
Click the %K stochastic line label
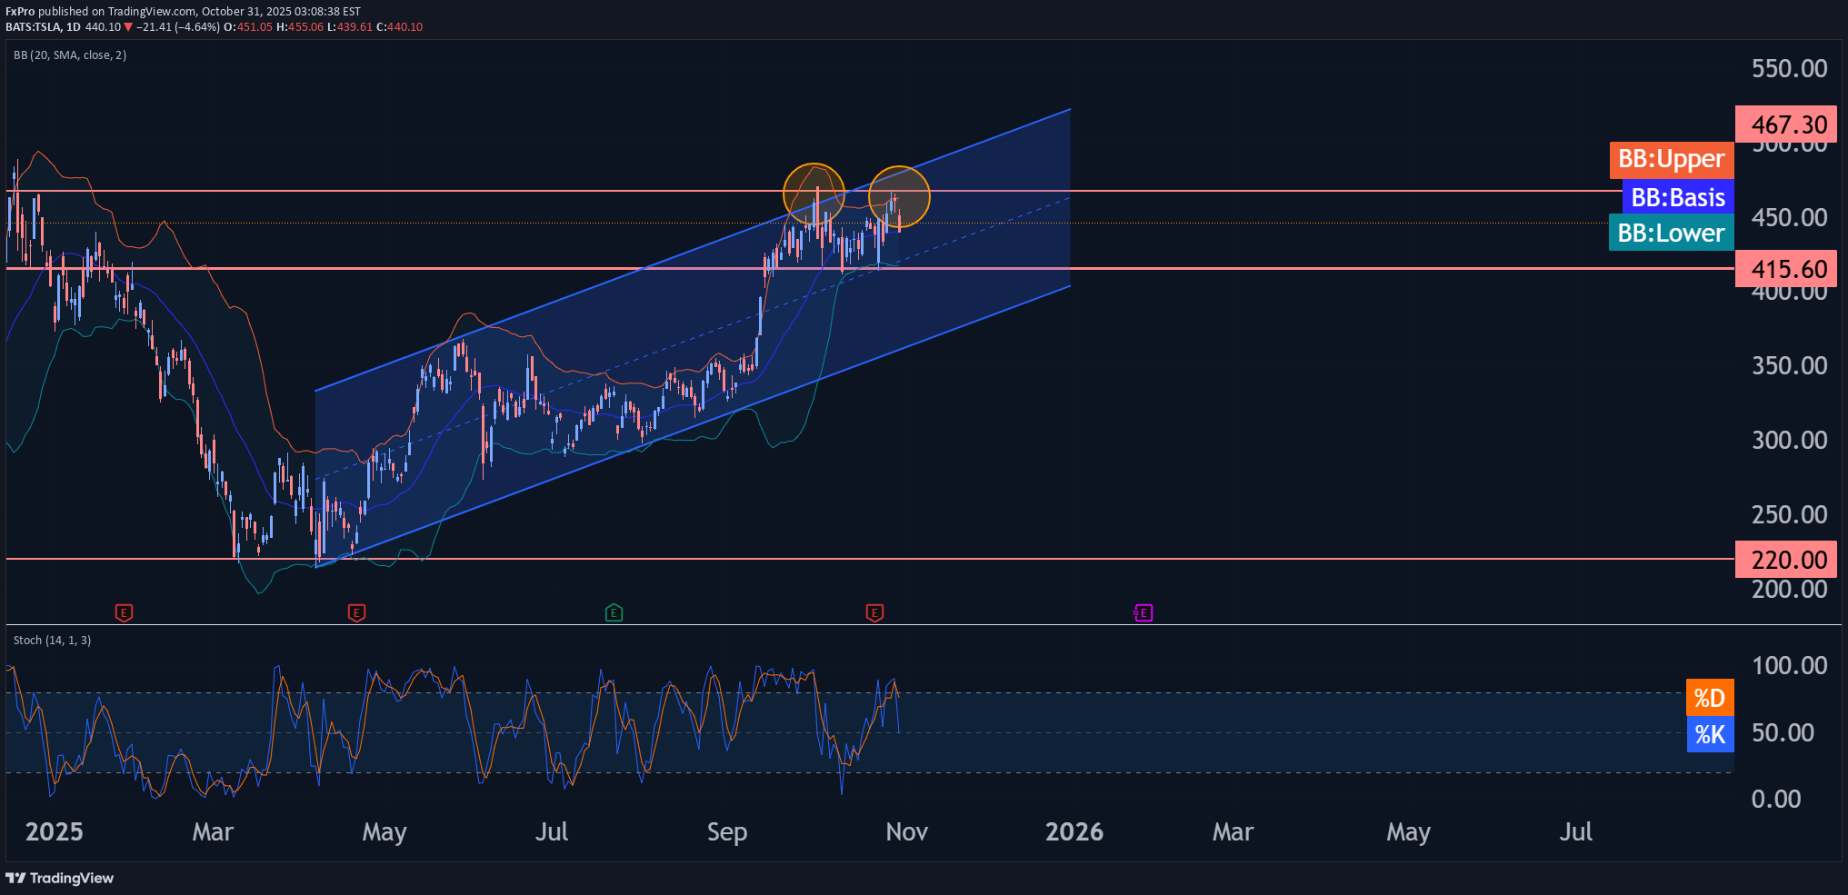[1709, 734]
